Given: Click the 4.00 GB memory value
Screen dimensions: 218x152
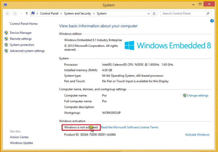Looking at the screenshot, I should pyautogui.click(x=107, y=70).
